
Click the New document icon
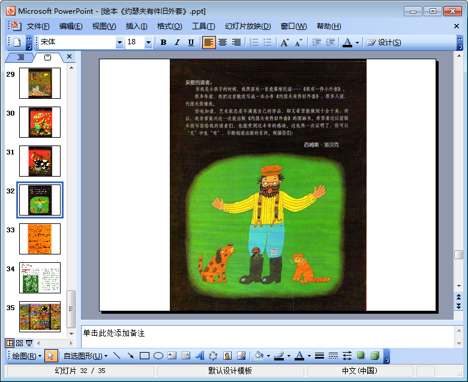pos(17,43)
